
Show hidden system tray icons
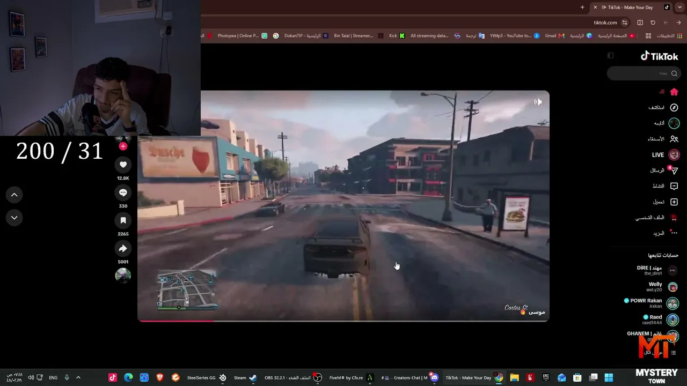pyautogui.click(x=78, y=377)
